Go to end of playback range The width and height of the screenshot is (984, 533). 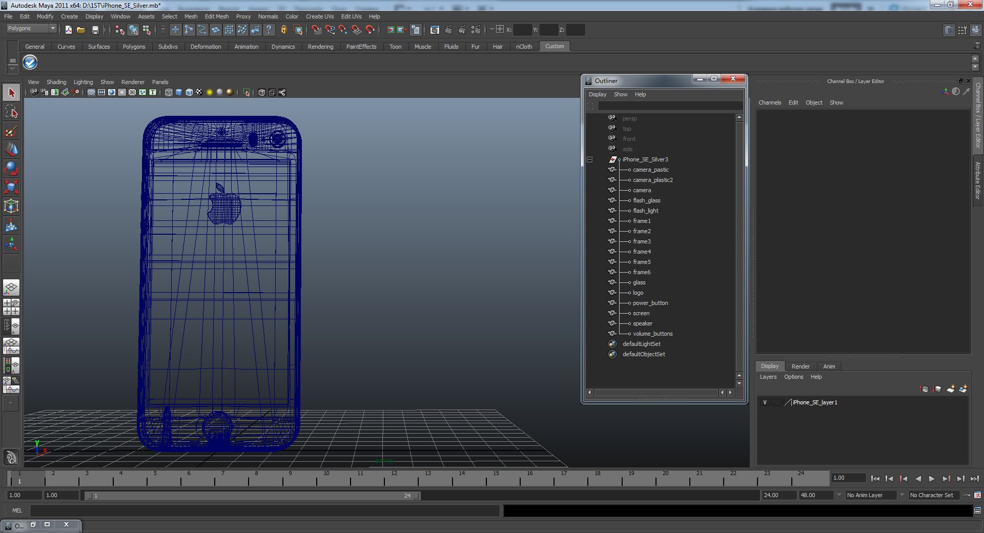tap(974, 479)
